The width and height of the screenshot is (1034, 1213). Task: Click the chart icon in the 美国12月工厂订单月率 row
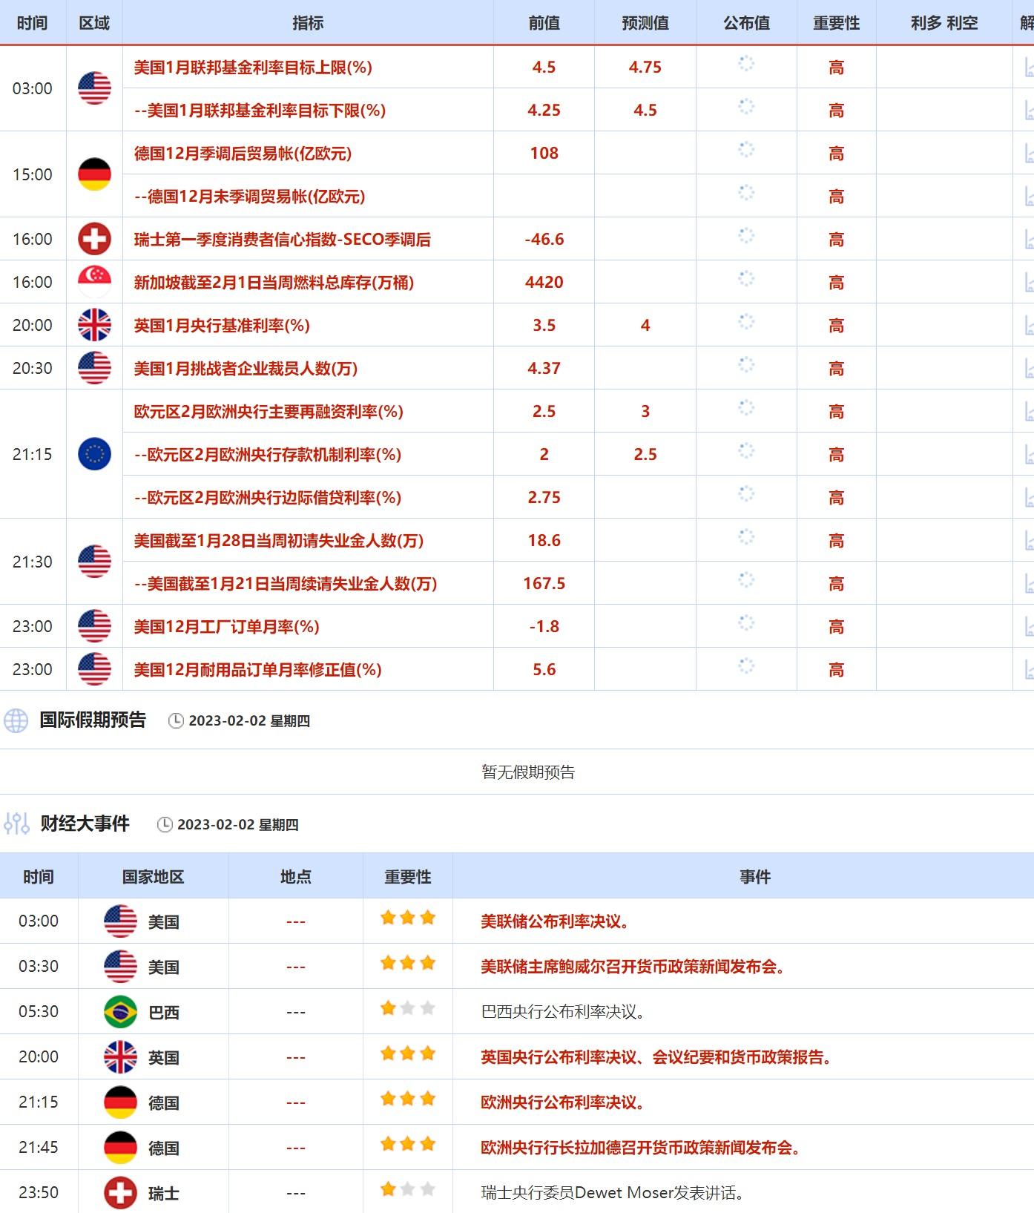click(x=1028, y=627)
